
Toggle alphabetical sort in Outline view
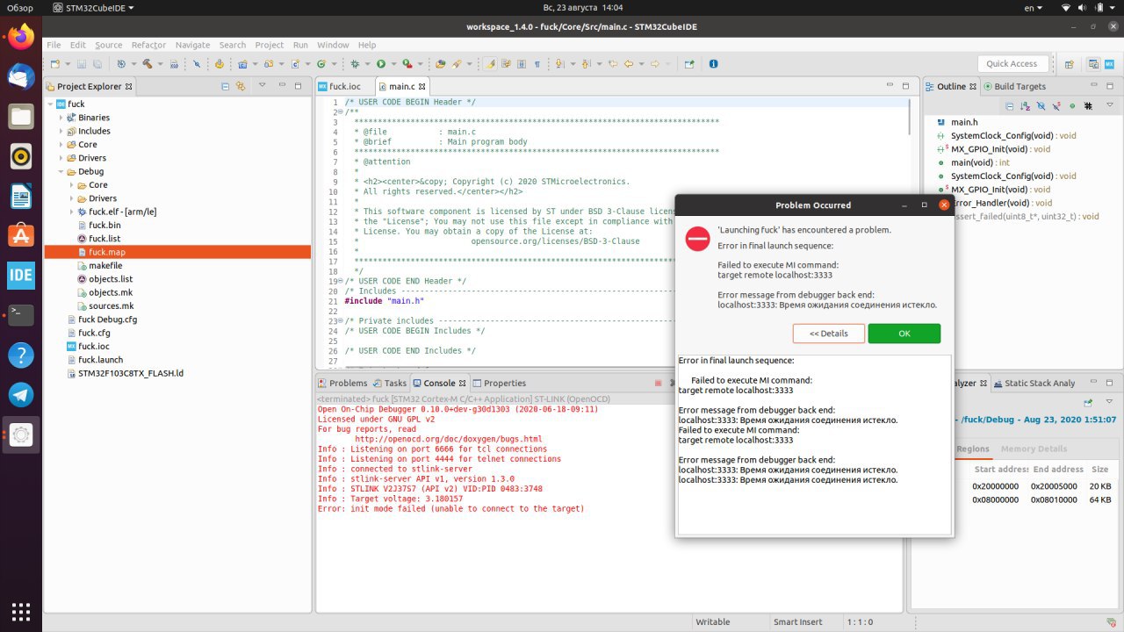(1026, 105)
